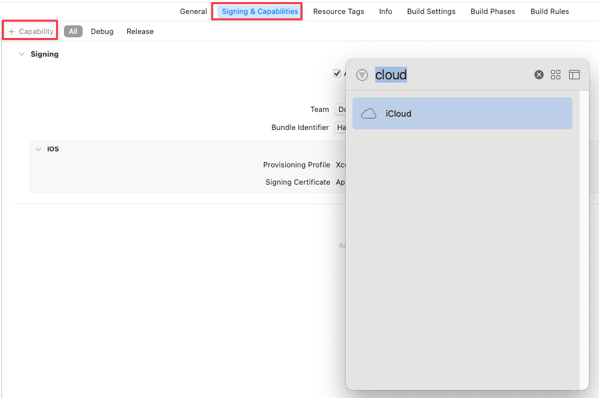599x398 pixels.
Task: Select the iCloud capability row
Action: click(x=462, y=113)
